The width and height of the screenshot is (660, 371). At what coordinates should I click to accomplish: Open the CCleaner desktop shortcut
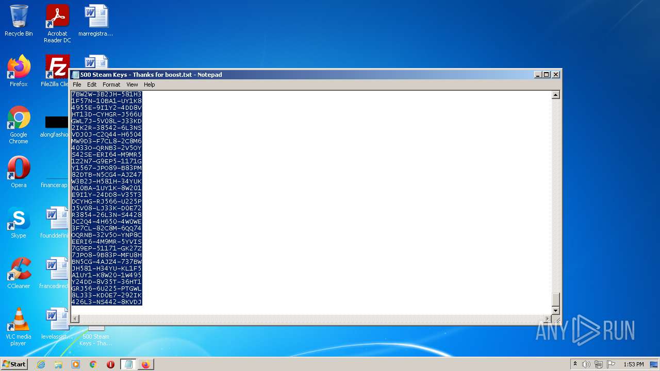tap(19, 273)
